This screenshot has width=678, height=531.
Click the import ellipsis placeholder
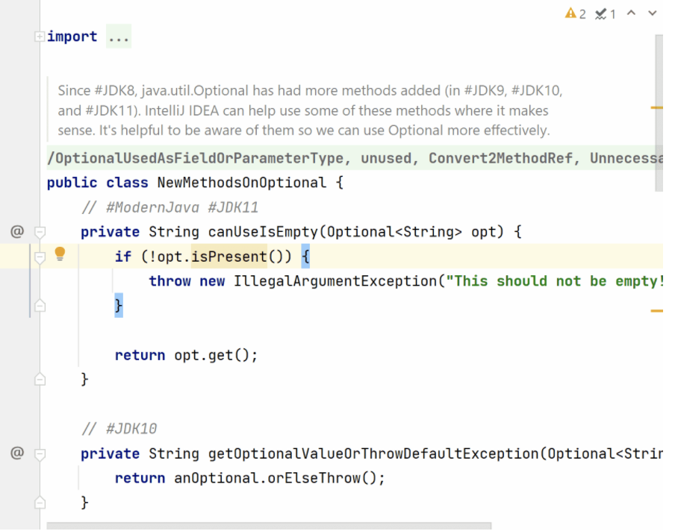(x=118, y=37)
